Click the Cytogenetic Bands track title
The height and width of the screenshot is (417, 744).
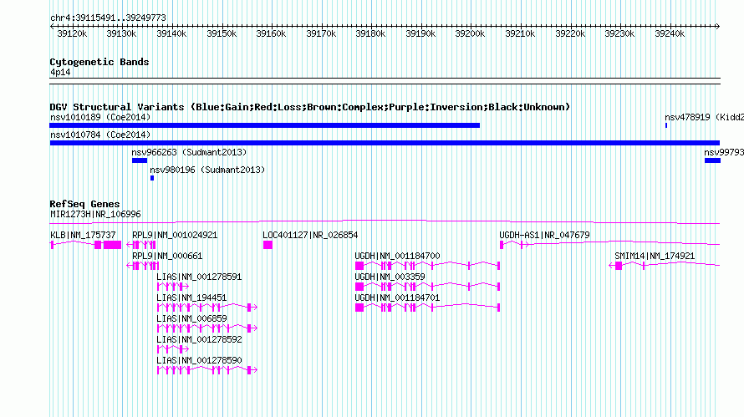coord(99,62)
